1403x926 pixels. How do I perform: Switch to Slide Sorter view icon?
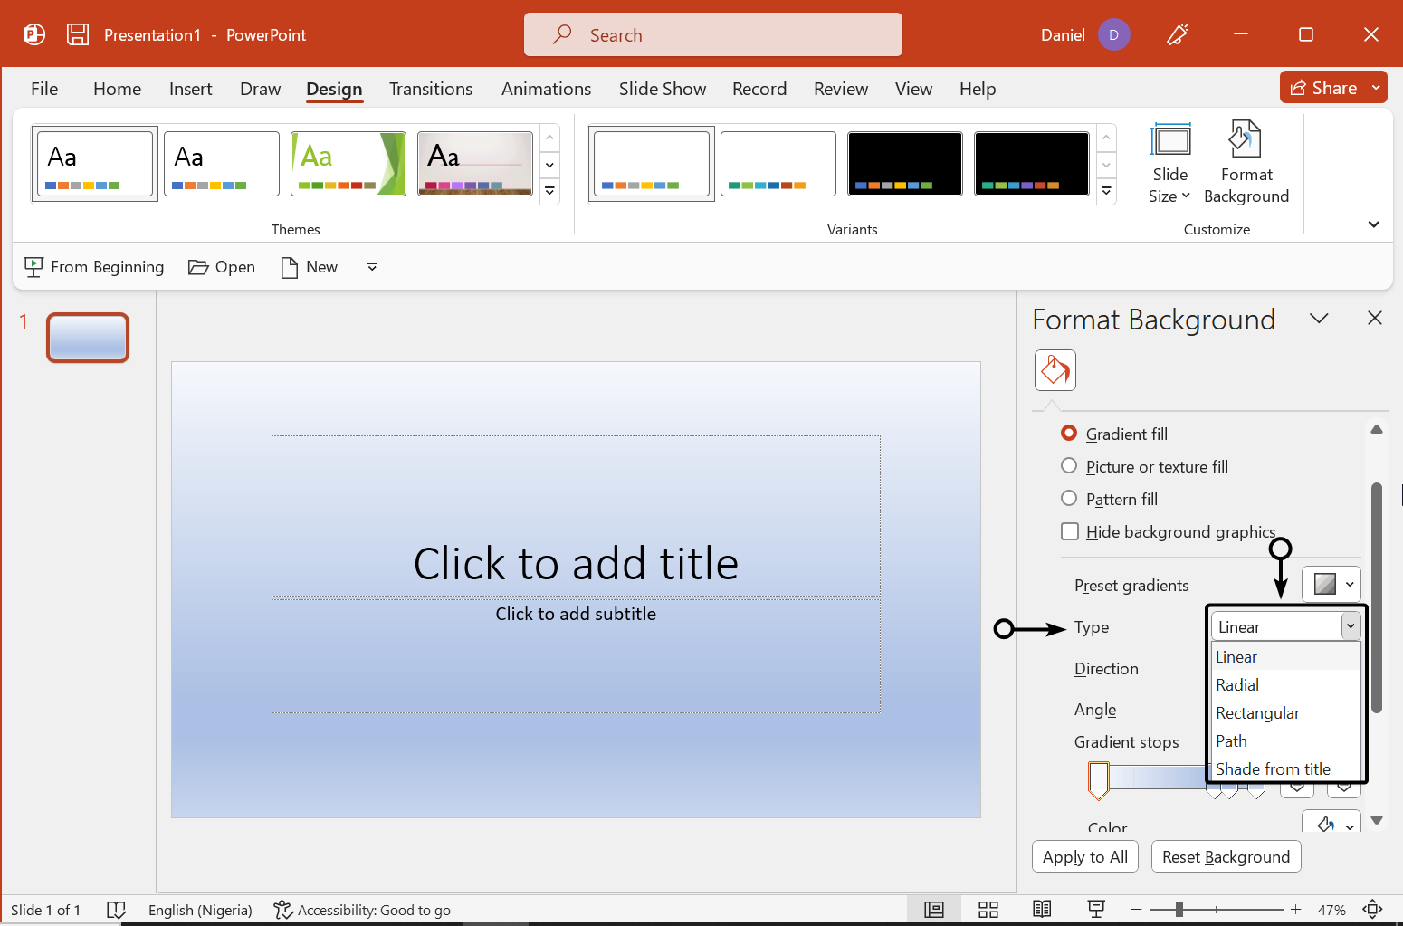[x=988, y=910]
